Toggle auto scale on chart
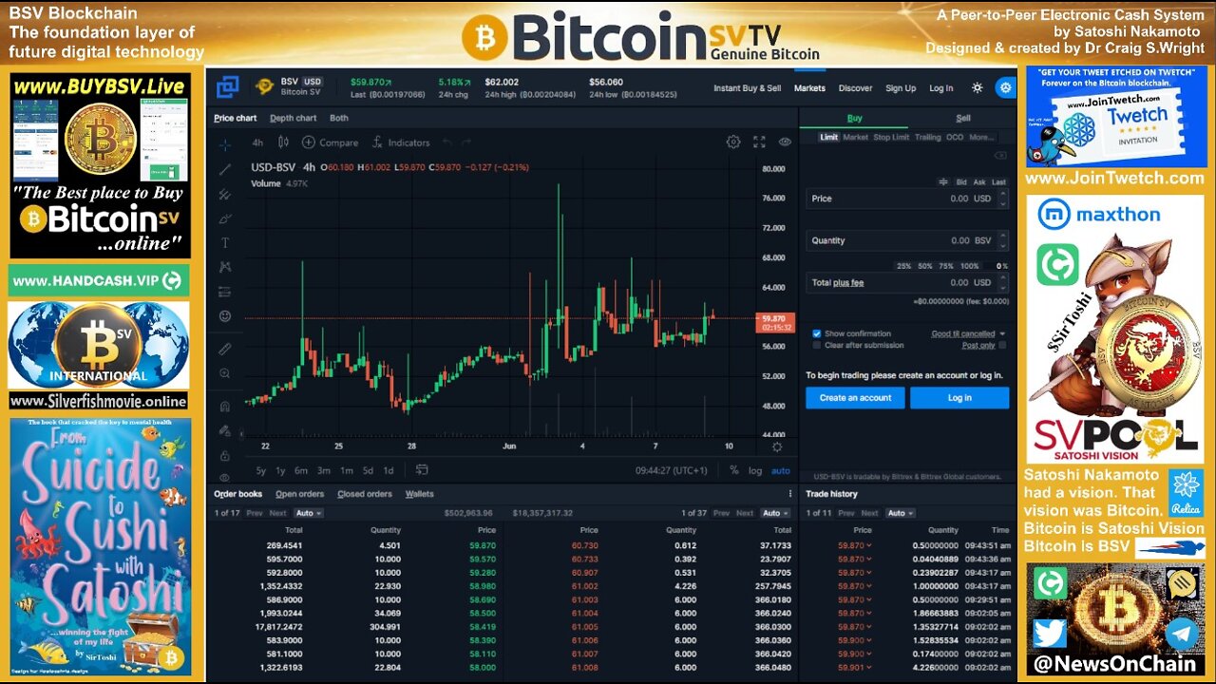The width and height of the screenshot is (1216, 684). pyautogui.click(x=780, y=470)
